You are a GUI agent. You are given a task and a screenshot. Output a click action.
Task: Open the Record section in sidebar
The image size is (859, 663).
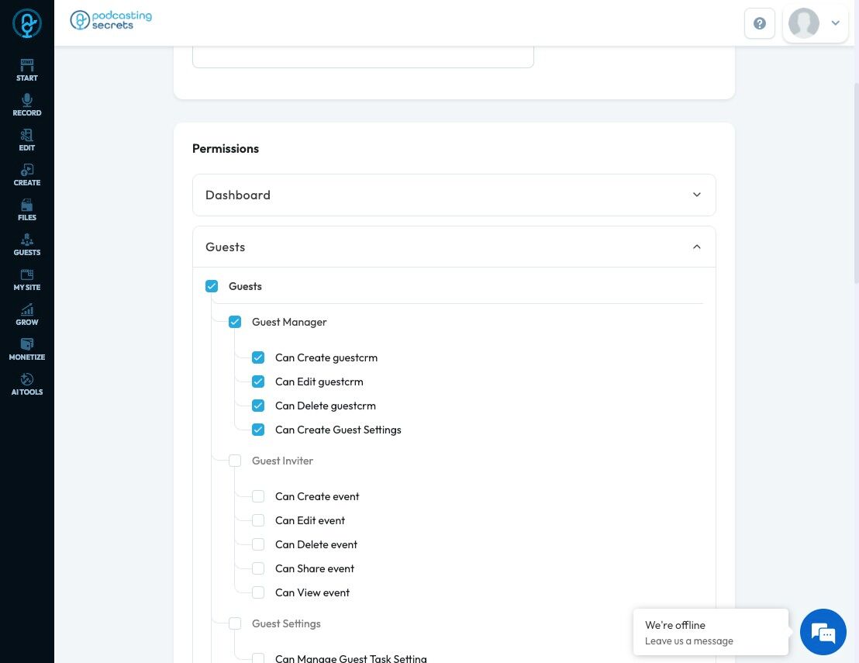point(27,105)
